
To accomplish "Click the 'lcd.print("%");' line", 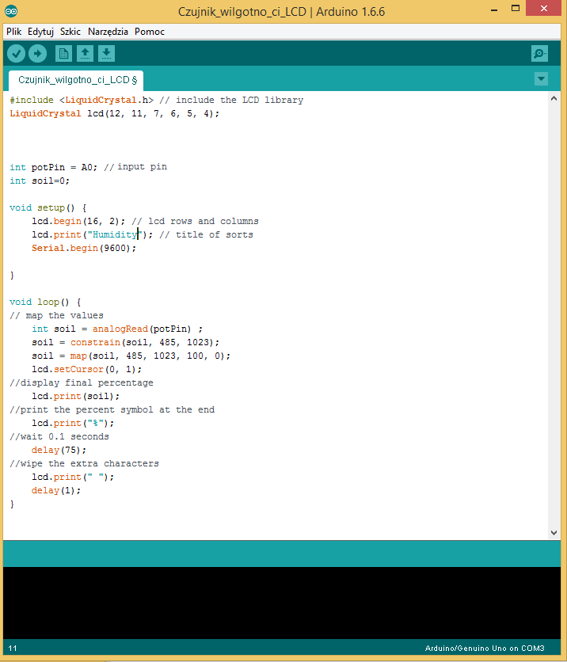I will pyautogui.click(x=73, y=424).
